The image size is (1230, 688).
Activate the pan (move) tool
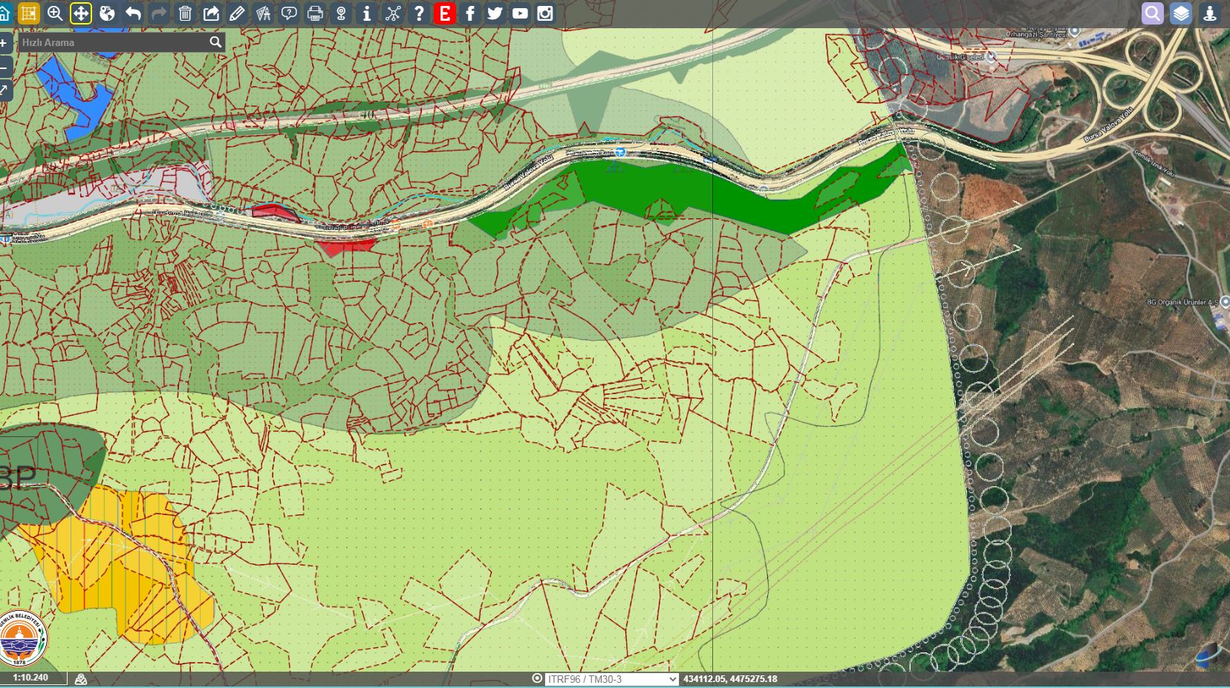pyautogui.click(x=81, y=13)
